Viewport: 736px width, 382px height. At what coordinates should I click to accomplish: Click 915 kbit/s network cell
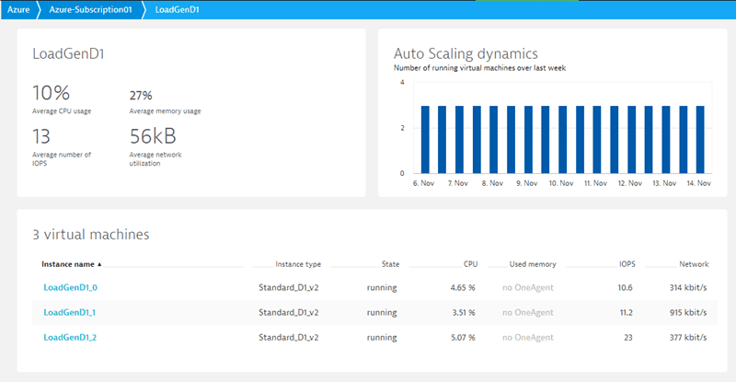click(x=688, y=312)
